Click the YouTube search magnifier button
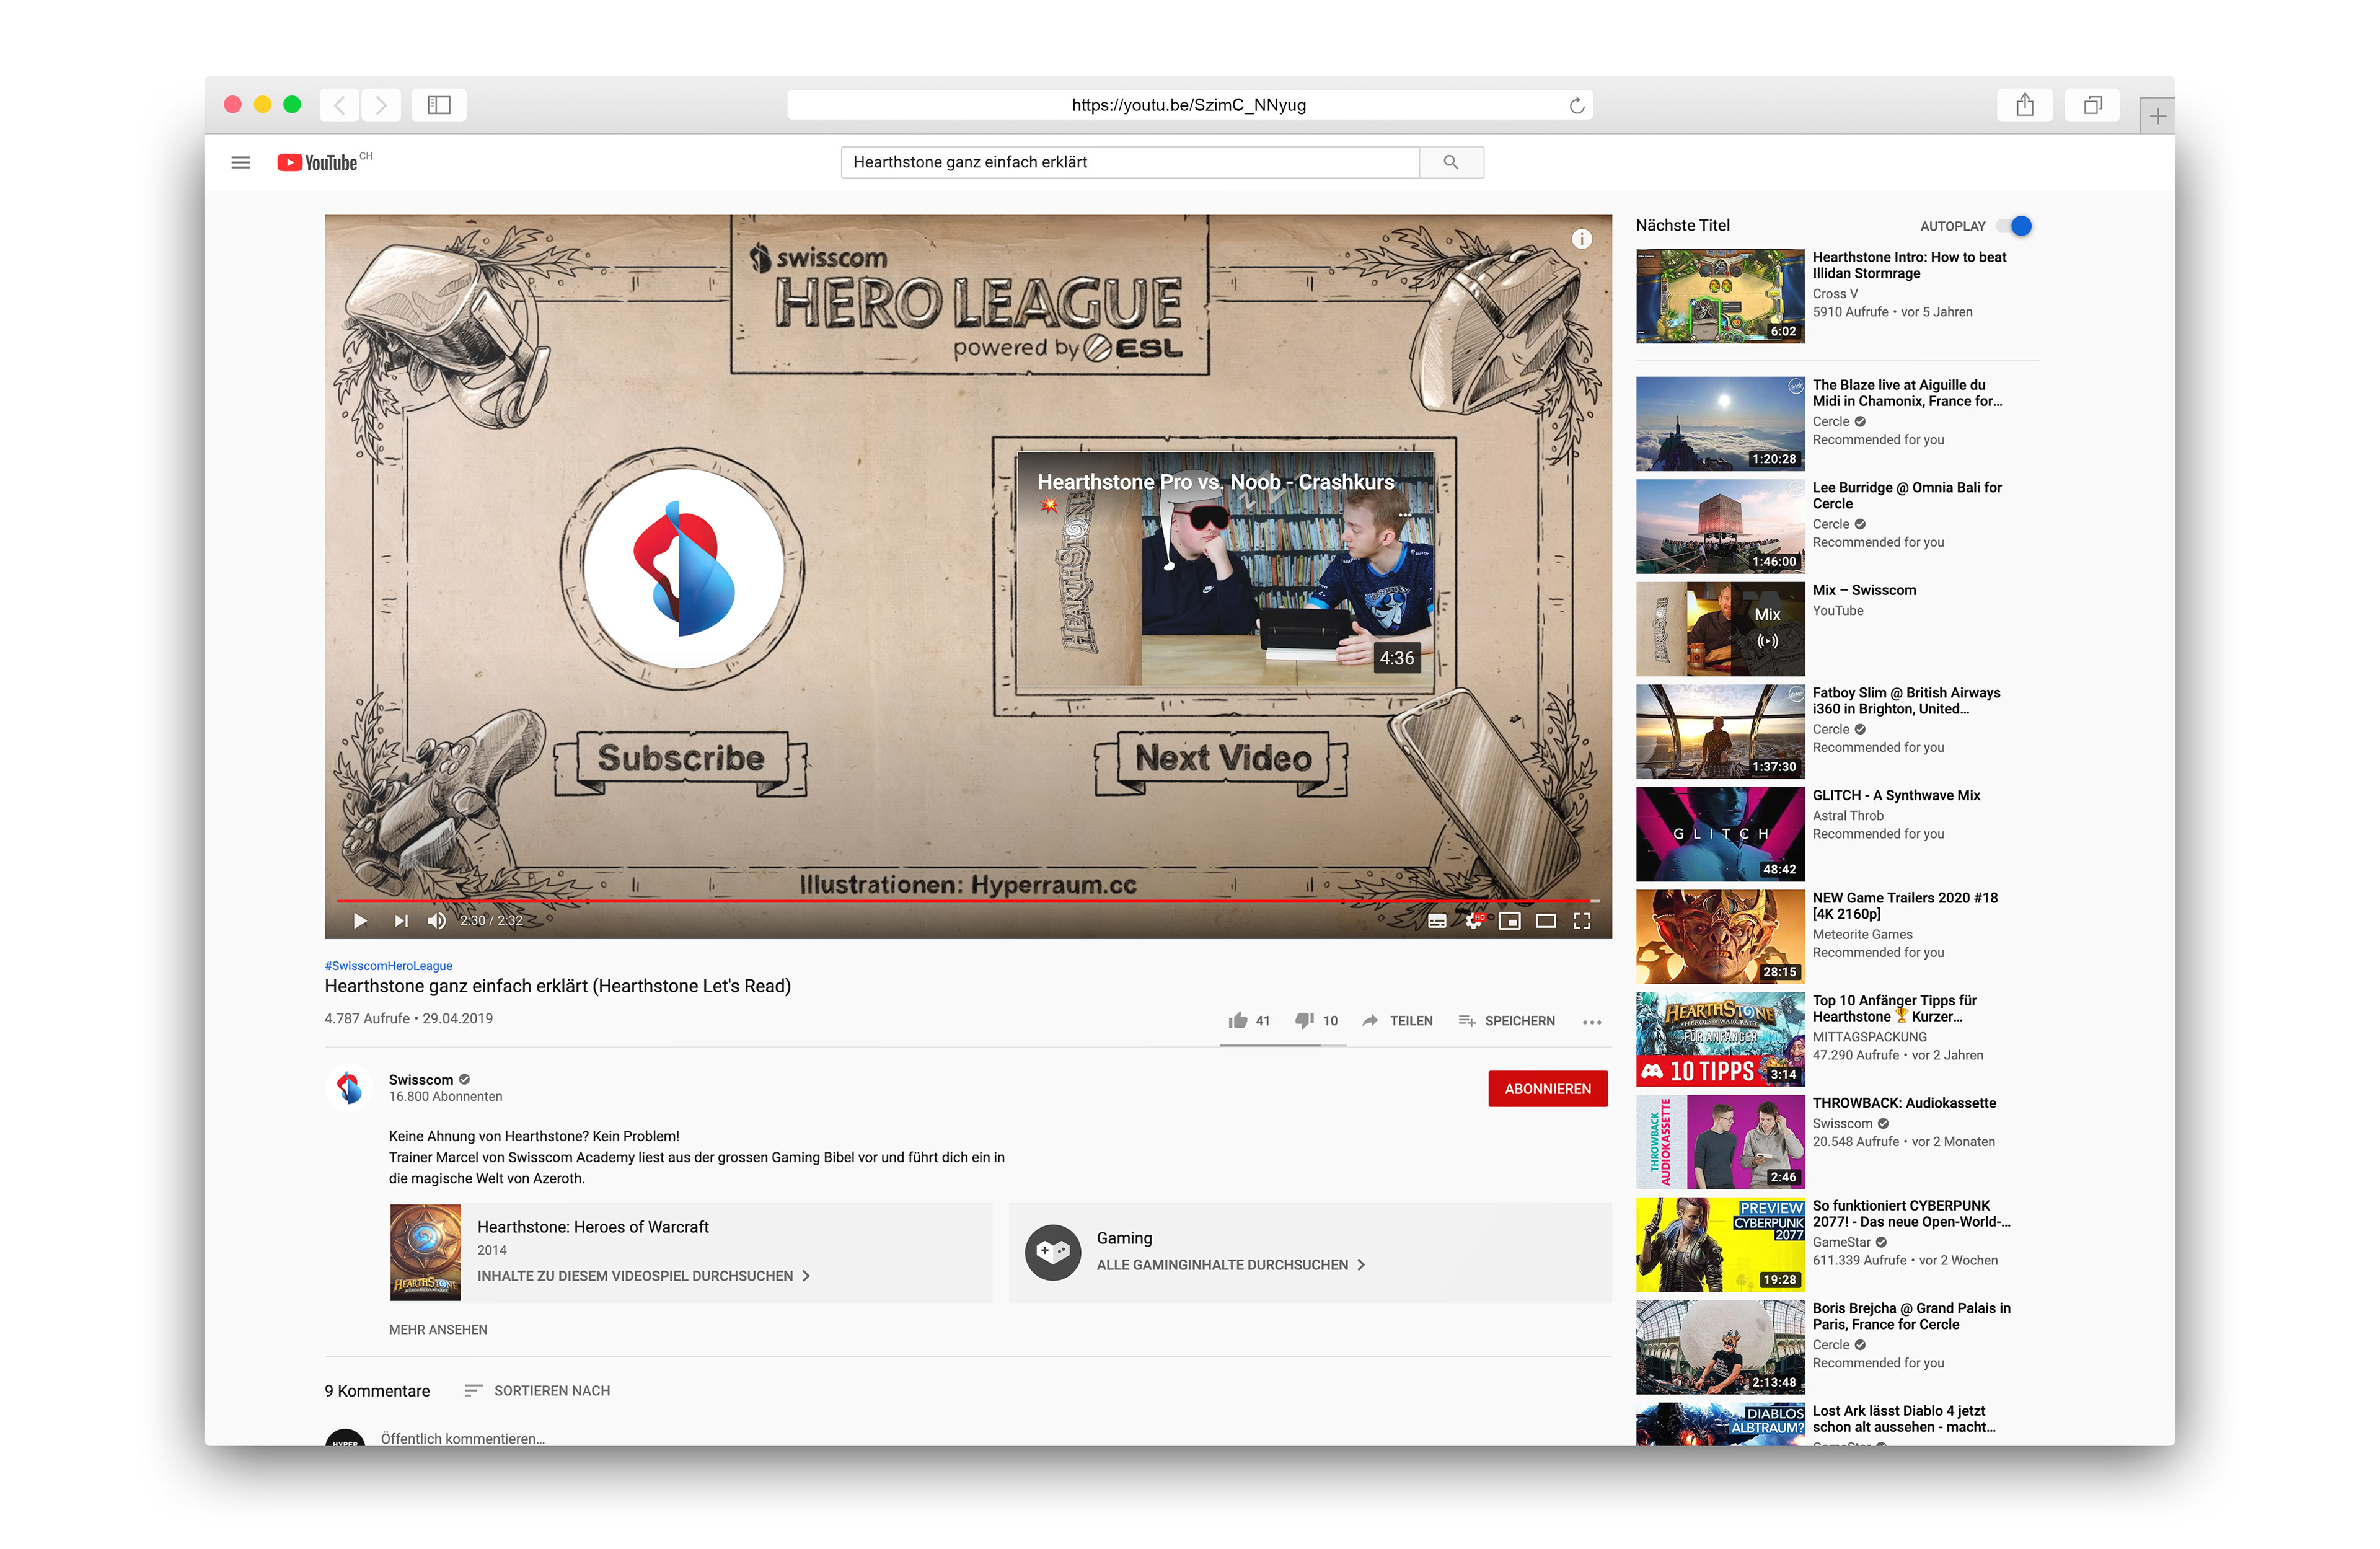 click(x=1451, y=162)
